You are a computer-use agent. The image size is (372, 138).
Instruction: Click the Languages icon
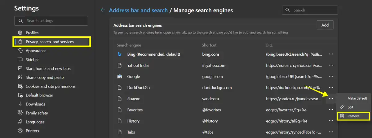tap(20, 122)
